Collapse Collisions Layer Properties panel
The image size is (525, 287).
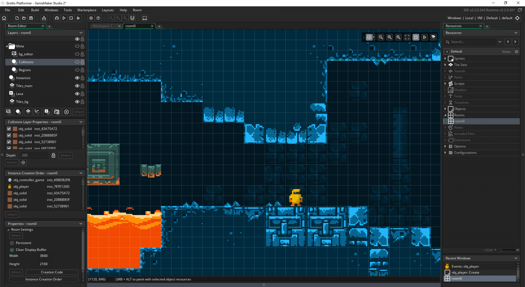coord(81,122)
